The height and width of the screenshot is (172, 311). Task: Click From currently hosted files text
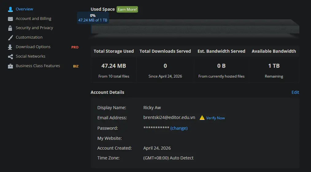[x=221, y=76]
